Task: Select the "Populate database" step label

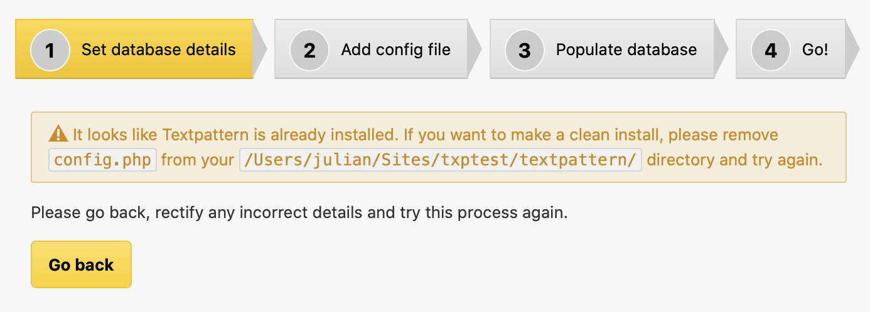Action: [626, 50]
